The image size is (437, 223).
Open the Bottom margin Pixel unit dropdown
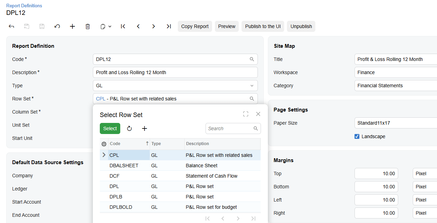(425, 187)
